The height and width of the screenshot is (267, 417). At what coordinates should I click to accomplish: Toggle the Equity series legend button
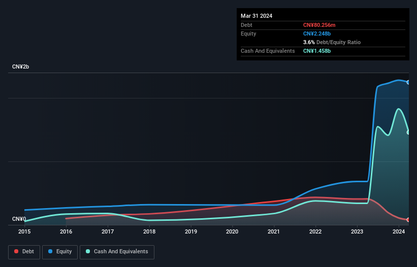click(60, 252)
